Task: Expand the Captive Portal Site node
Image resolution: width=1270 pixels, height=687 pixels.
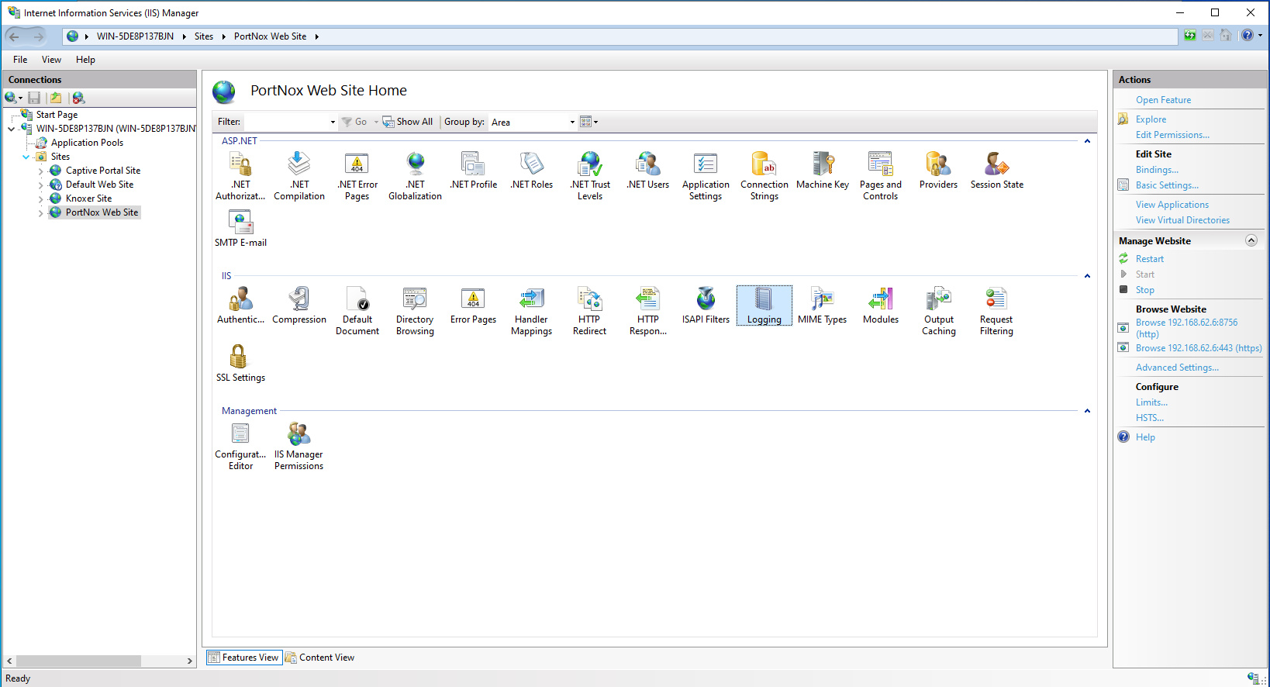Action: (40, 171)
